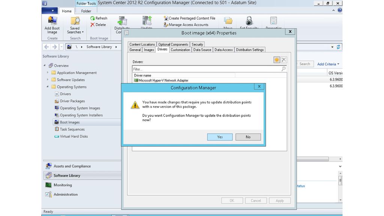Switch to the General tab
Viewport: 384px width, 216px height.
[135, 50]
